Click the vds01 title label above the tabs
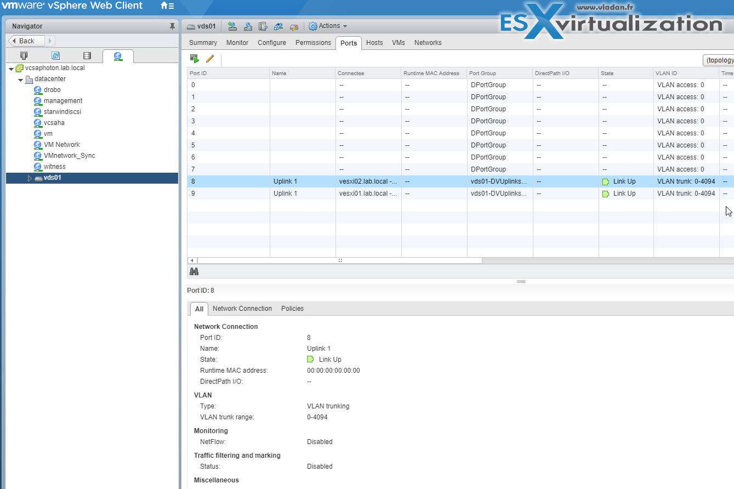The height and width of the screenshot is (489, 734). click(206, 26)
